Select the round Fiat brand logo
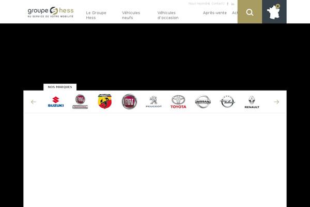Screen dimensions: 310x207 point(129,101)
